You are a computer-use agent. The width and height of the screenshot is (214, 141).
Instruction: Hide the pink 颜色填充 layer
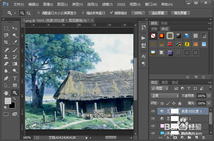tap(153, 126)
